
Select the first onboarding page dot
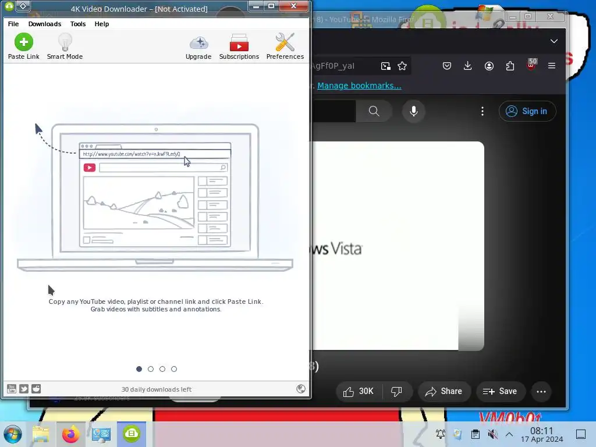[139, 369]
